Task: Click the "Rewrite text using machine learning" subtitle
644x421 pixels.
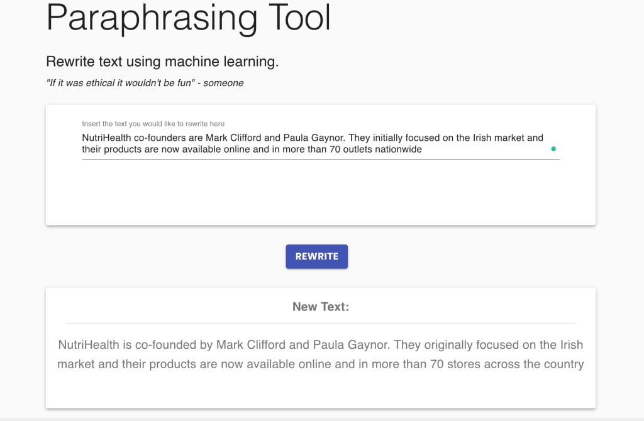Action: [x=162, y=62]
